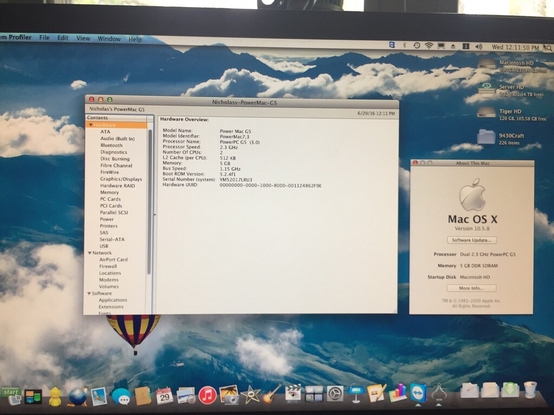Viewport: 554px width, 415px height.
Task: Select USB in the Contents list
Action: coord(104,246)
